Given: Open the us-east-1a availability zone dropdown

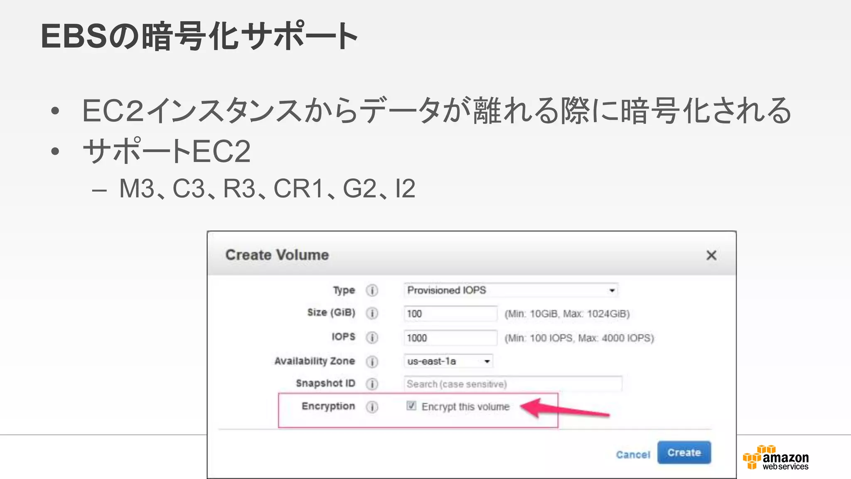Looking at the screenshot, I should (448, 361).
